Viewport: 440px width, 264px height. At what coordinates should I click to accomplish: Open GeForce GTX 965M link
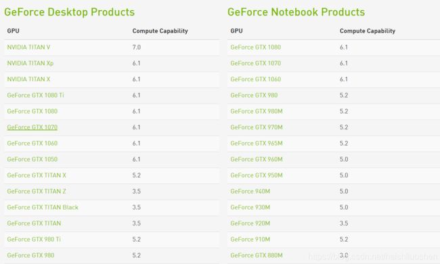click(x=257, y=143)
